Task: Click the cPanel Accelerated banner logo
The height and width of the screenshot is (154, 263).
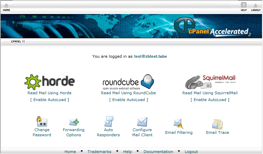Action: (x=212, y=27)
